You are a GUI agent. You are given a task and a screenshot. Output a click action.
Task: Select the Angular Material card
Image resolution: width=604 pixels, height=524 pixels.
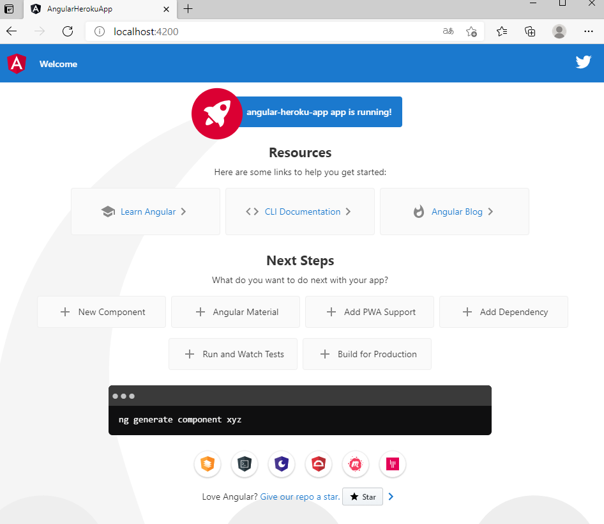tap(236, 312)
